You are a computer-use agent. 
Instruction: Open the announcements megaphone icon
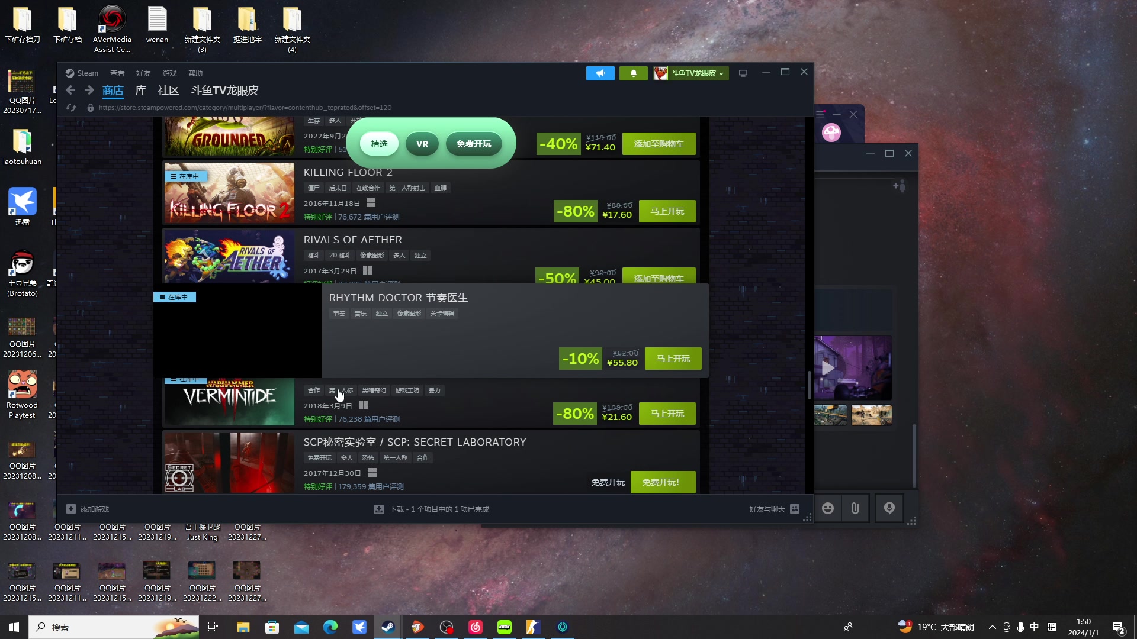coord(600,73)
